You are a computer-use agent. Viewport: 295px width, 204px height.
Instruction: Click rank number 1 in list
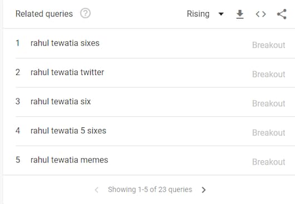[x=17, y=43]
